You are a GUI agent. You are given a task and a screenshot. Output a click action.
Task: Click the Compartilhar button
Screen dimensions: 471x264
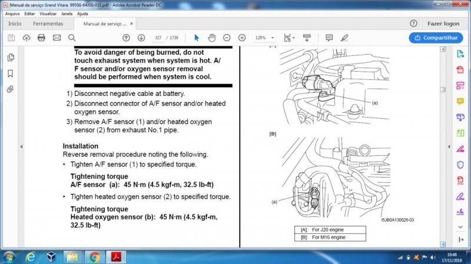pyautogui.click(x=436, y=38)
